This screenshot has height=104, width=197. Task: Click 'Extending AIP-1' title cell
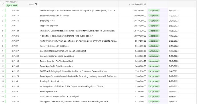point(47,21)
